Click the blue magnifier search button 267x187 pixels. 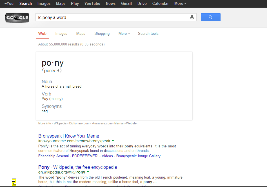210,17
